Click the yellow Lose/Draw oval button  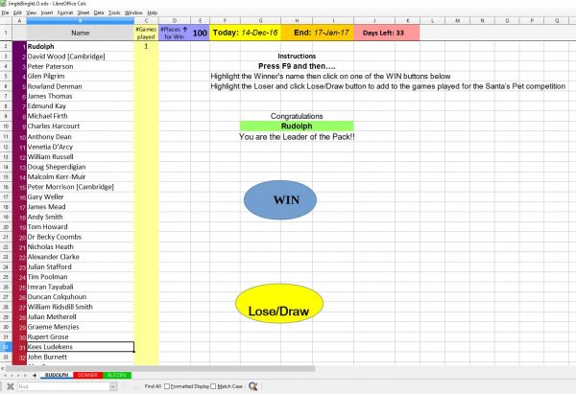277,311
